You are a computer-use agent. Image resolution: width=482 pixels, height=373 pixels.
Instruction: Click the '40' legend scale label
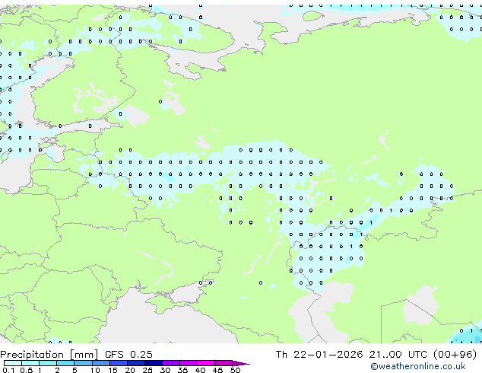[x=200, y=370]
